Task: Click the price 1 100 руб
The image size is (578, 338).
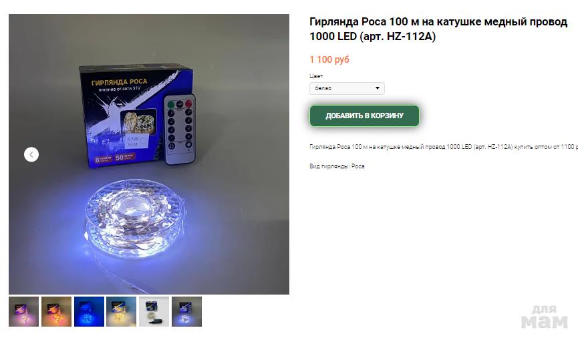Action: coord(329,59)
